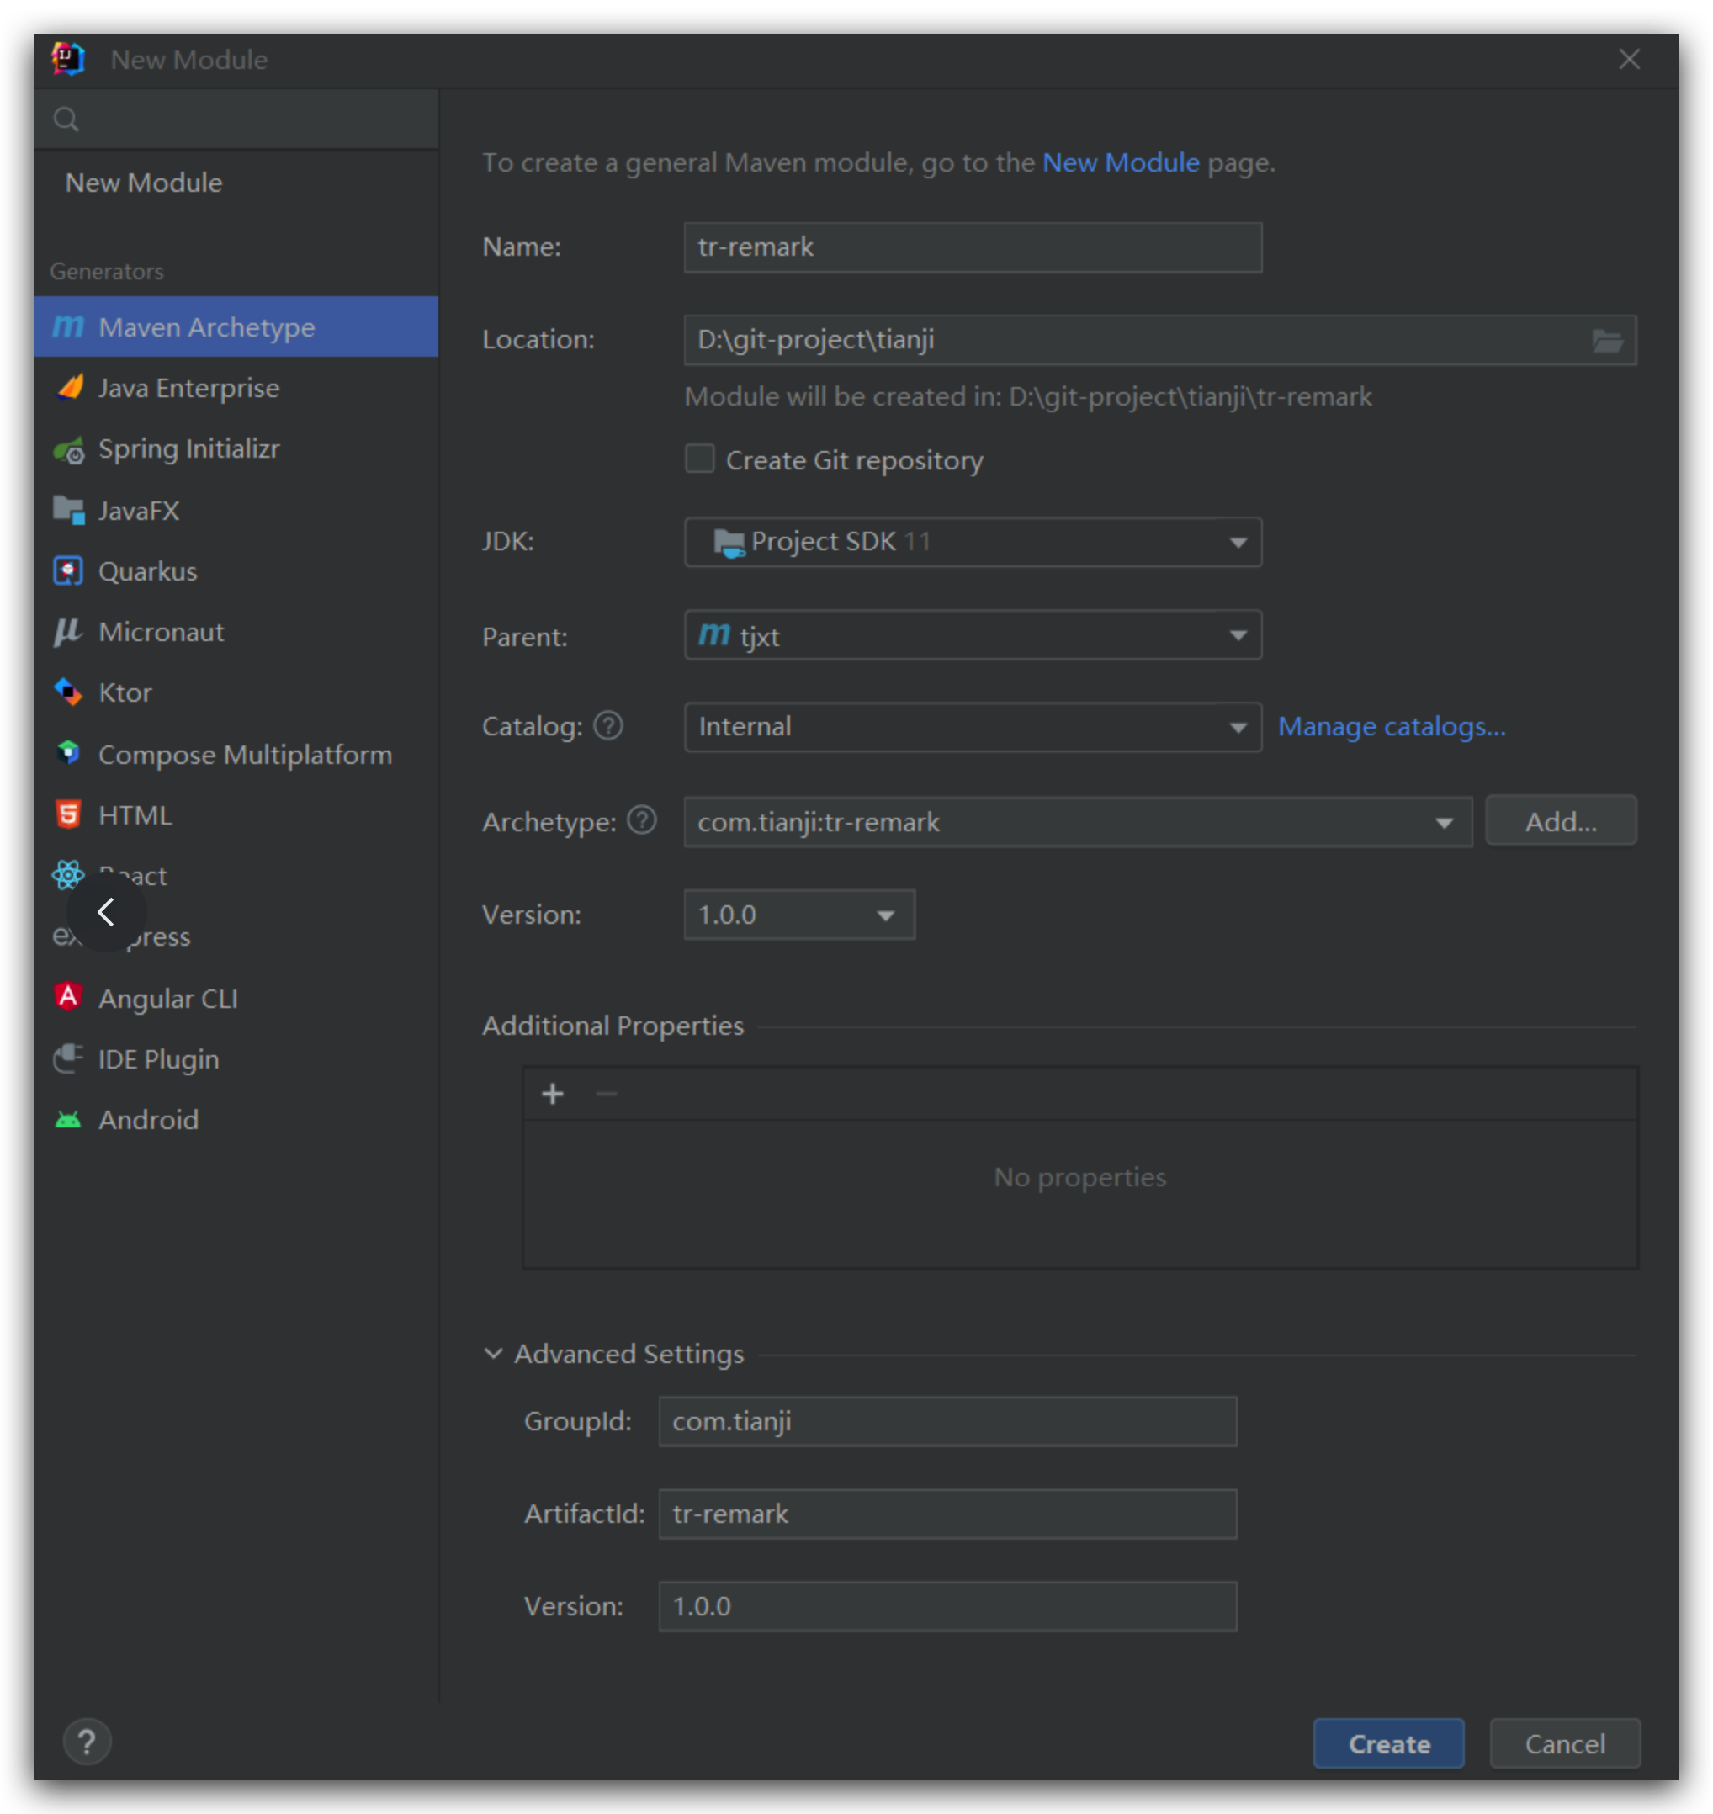The width and height of the screenshot is (1713, 1814).
Task: Open the Archetype com.tianji:tr-remark dropdown
Action: click(1078, 822)
